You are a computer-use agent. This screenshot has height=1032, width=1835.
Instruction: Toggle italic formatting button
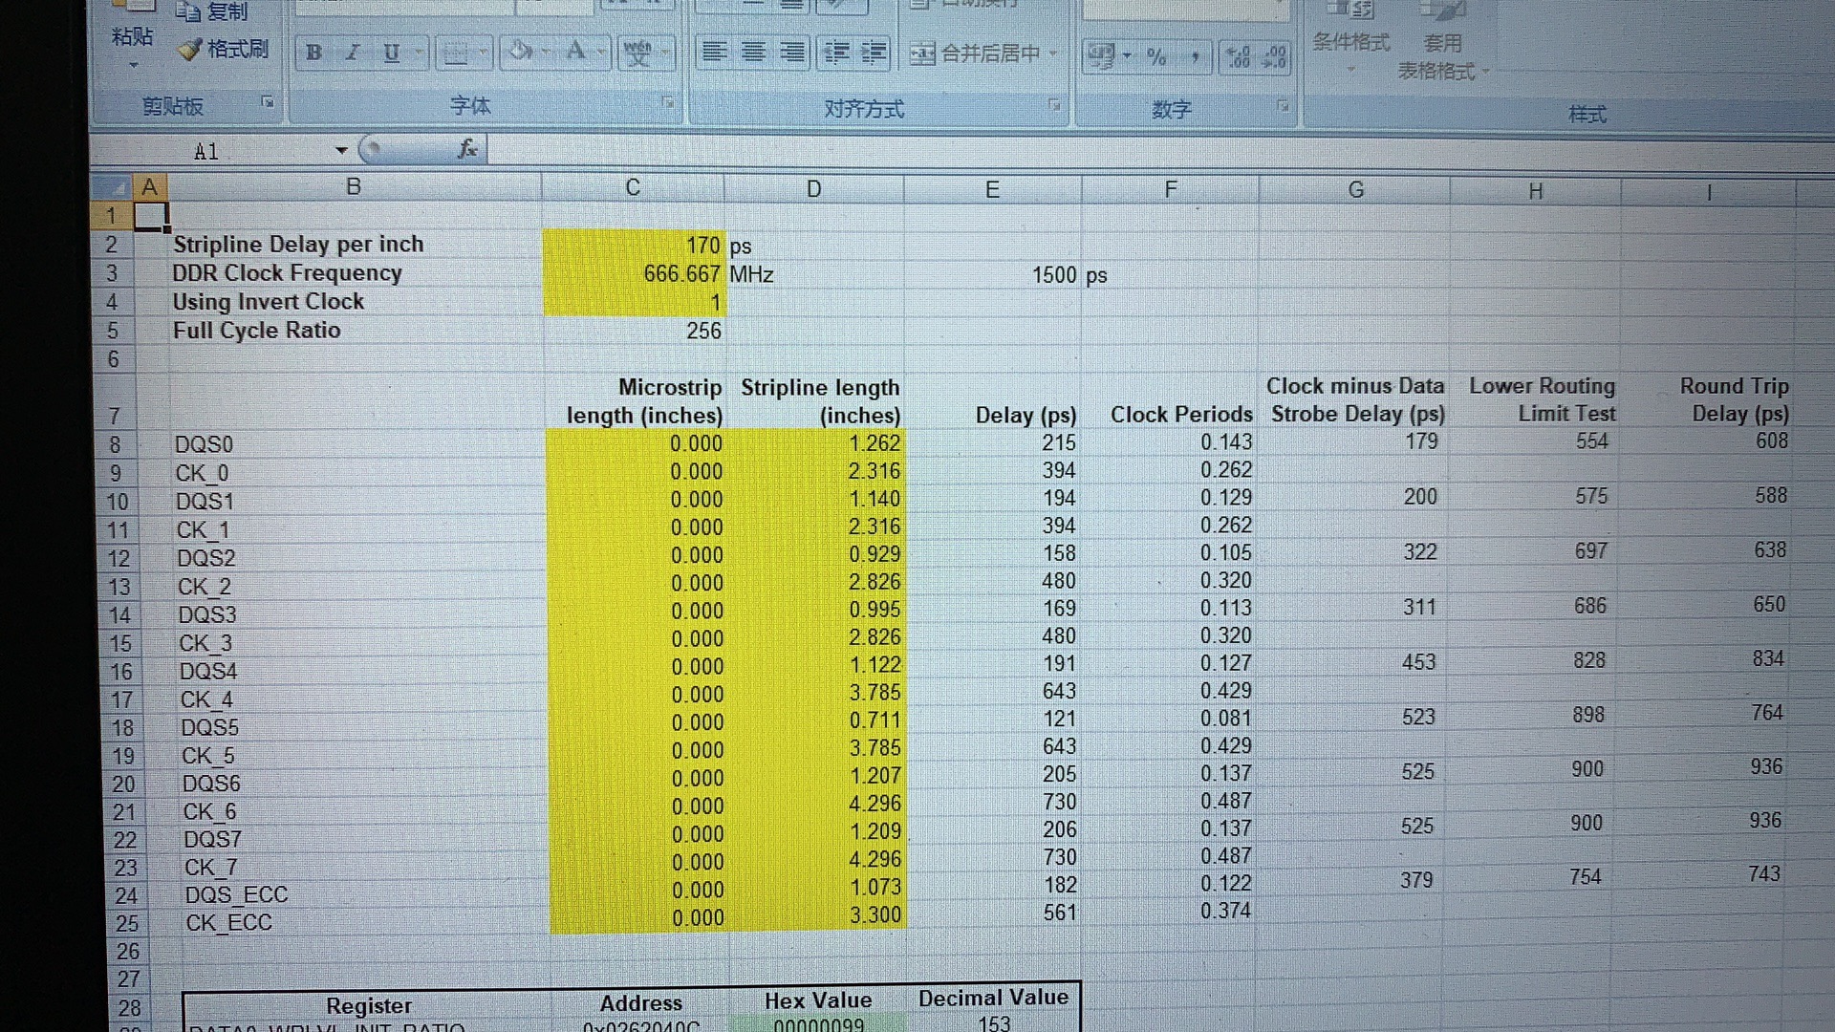pyautogui.click(x=353, y=53)
